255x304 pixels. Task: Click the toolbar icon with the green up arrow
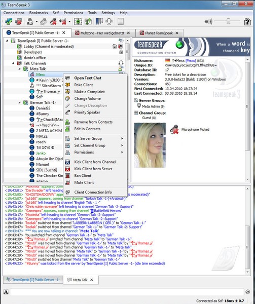pos(88,21)
